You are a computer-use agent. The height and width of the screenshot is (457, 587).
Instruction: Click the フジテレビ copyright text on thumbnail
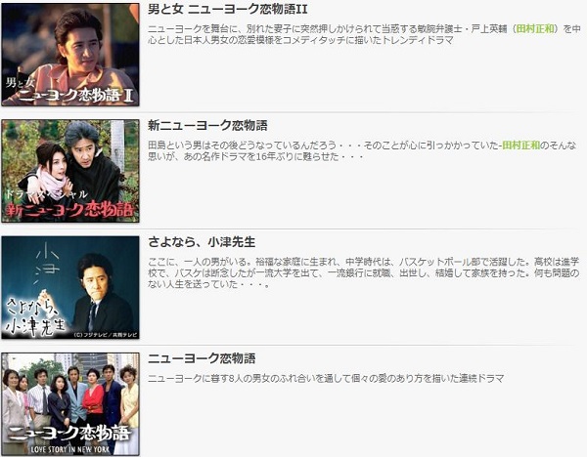(x=106, y=335)
